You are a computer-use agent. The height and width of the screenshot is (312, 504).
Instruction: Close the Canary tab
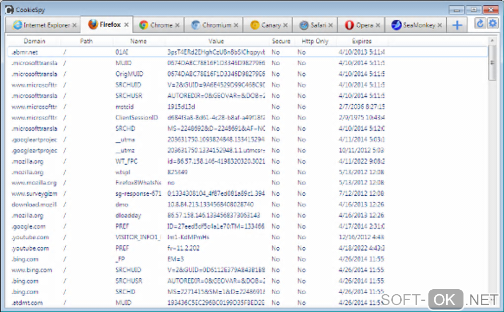(285, 25)
